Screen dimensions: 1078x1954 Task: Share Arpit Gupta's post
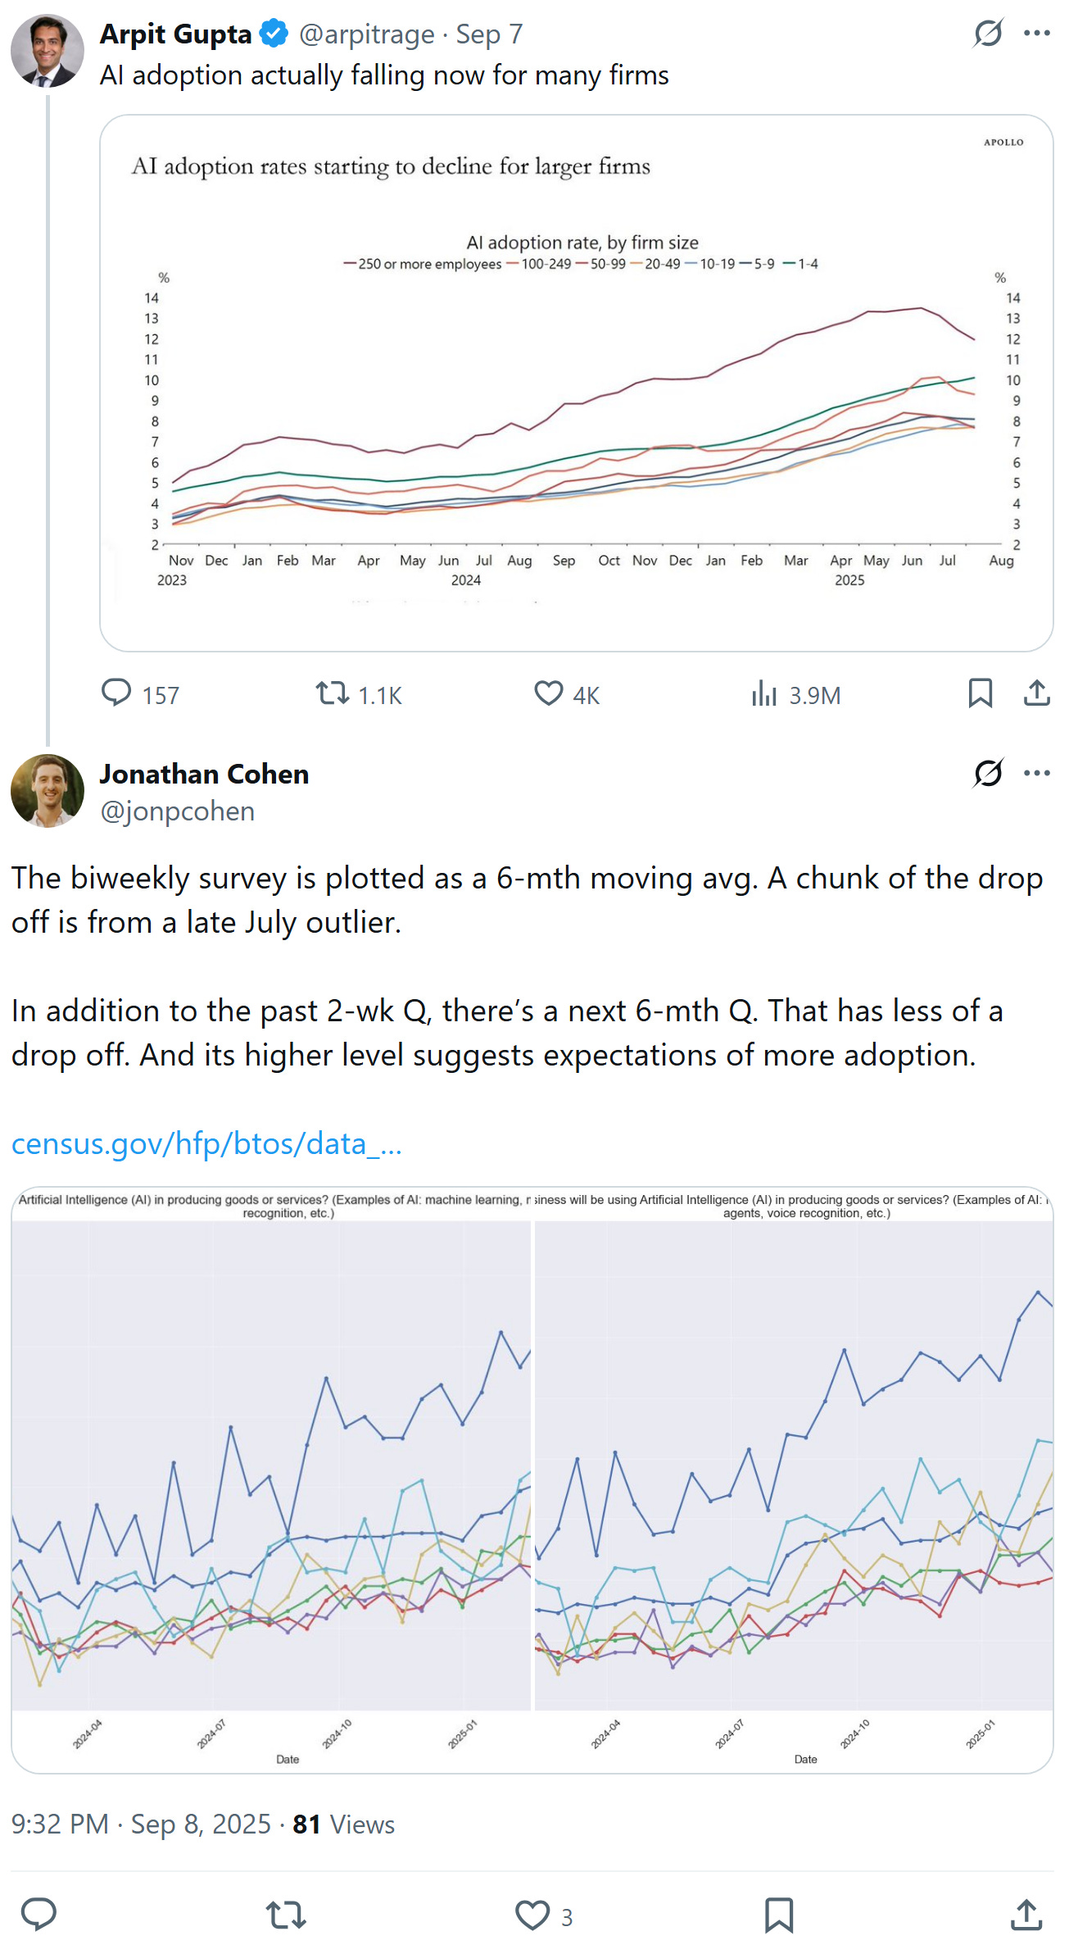[1036, 693]
